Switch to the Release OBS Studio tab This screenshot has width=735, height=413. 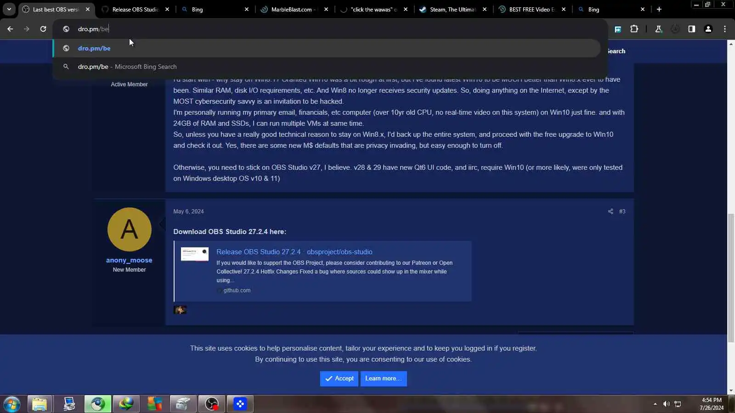coord(136,9)
